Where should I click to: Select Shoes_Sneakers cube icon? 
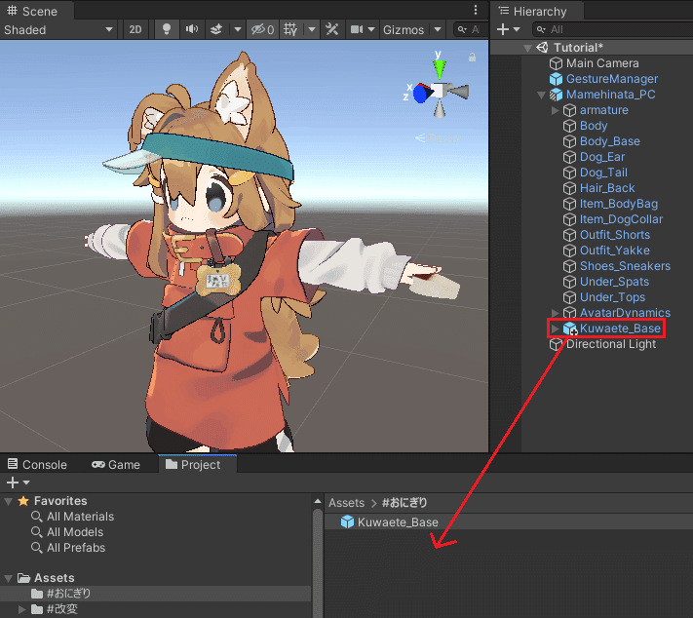[569, 266]
